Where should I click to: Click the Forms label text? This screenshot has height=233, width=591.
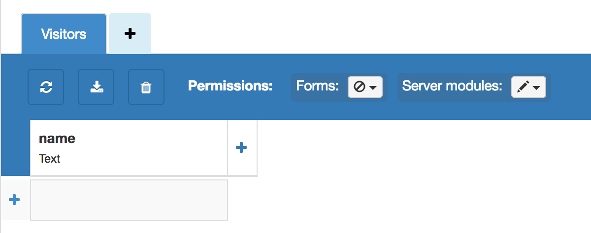[317, 86]
